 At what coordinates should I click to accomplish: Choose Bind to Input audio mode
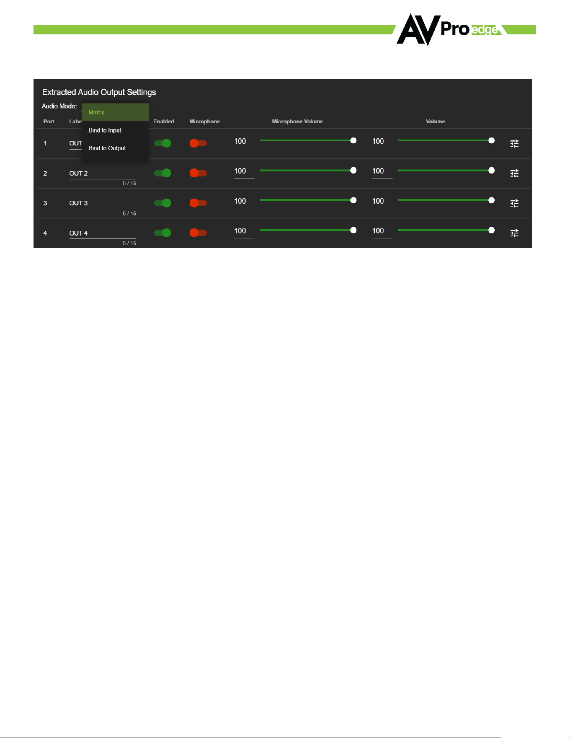click(x=115, y=130)
